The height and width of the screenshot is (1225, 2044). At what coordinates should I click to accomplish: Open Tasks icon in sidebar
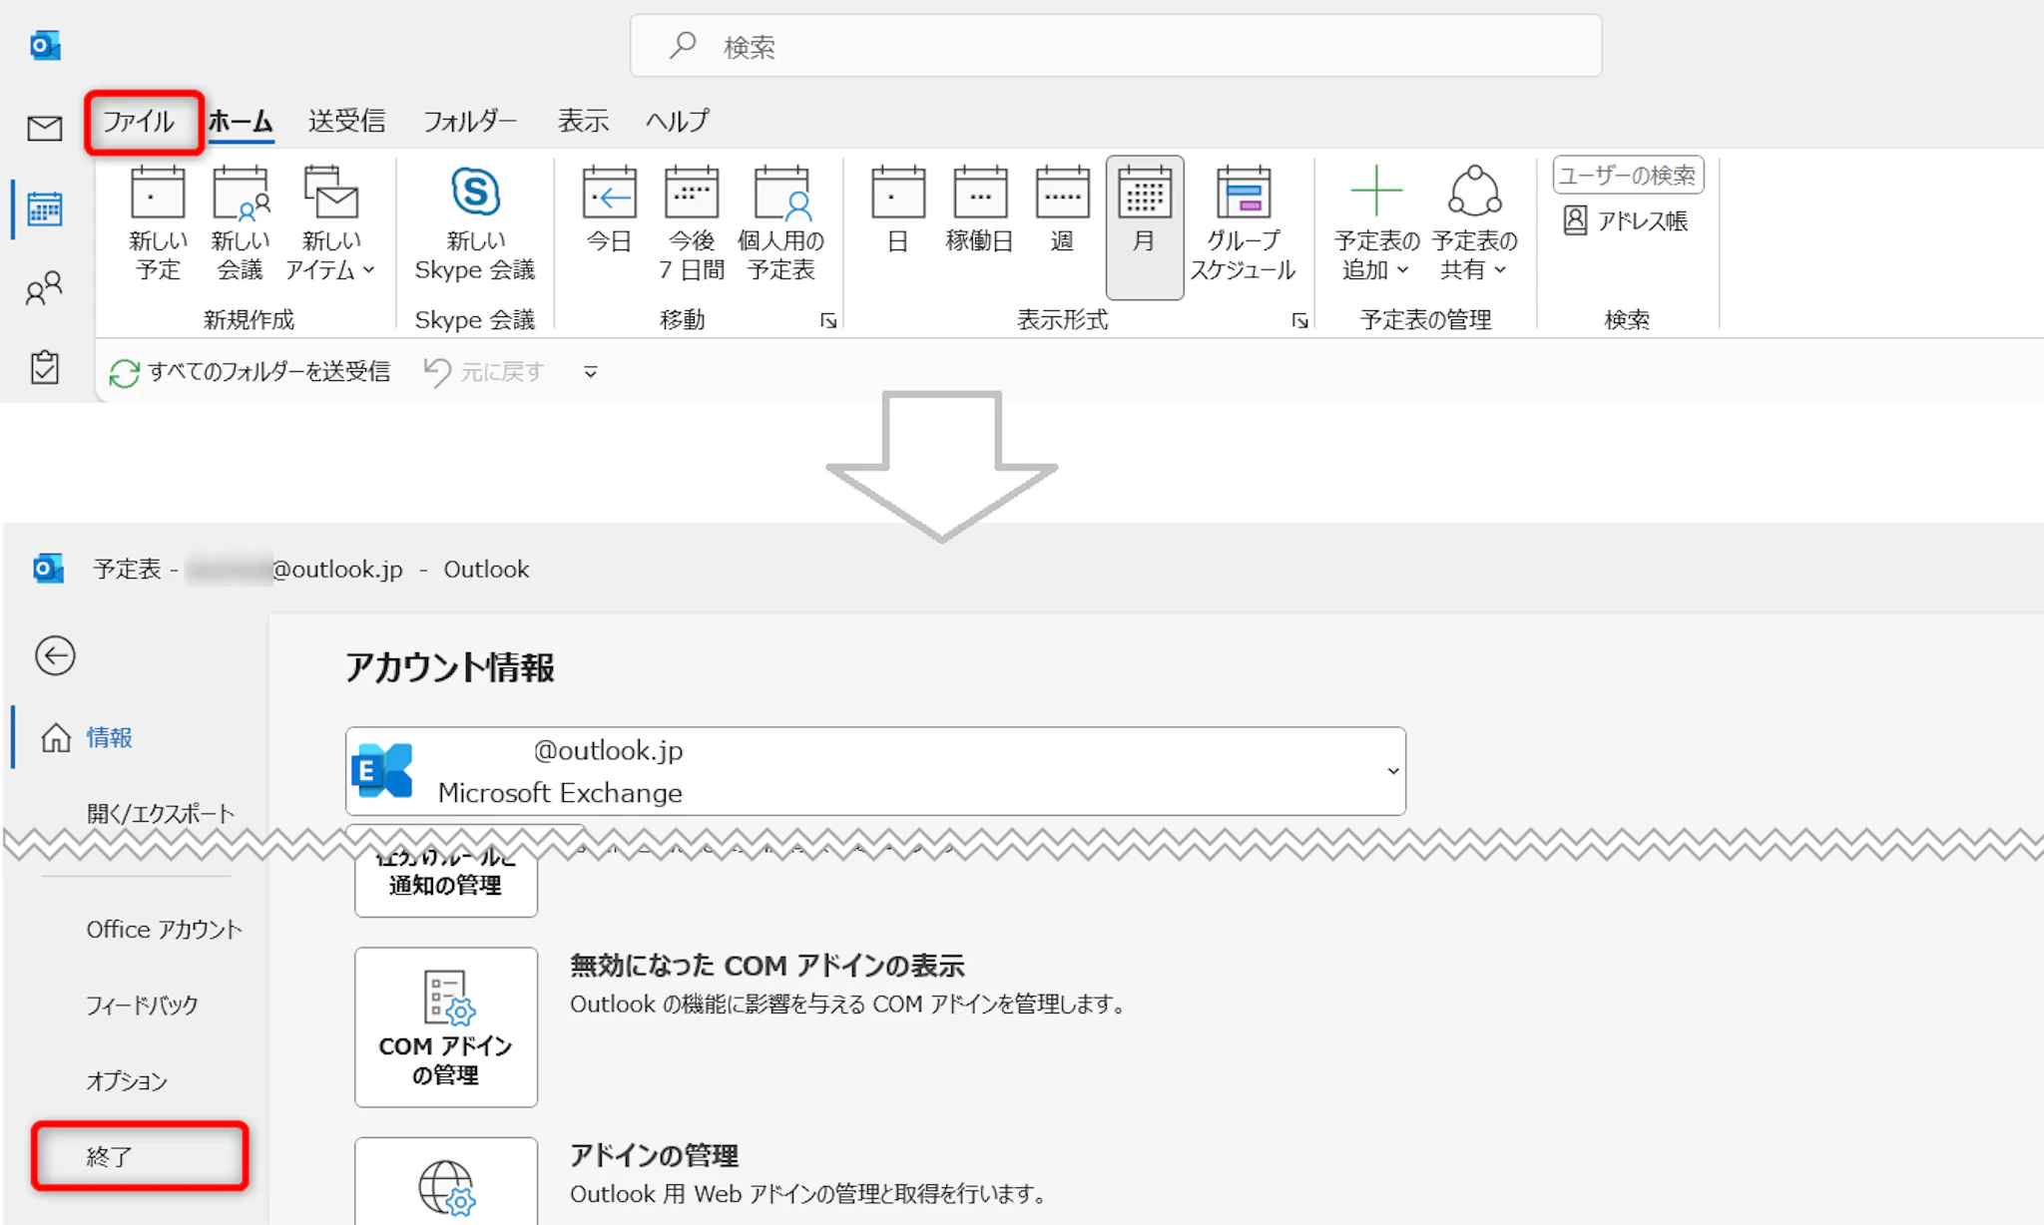pos(45,366)
